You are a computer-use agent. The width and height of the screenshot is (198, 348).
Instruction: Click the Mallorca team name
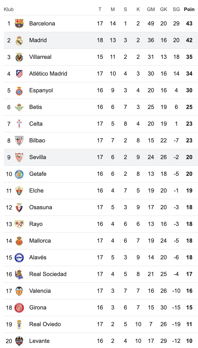pos(40,241)
